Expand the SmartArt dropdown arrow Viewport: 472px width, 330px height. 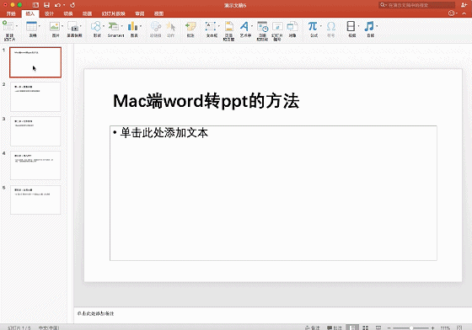122,26
